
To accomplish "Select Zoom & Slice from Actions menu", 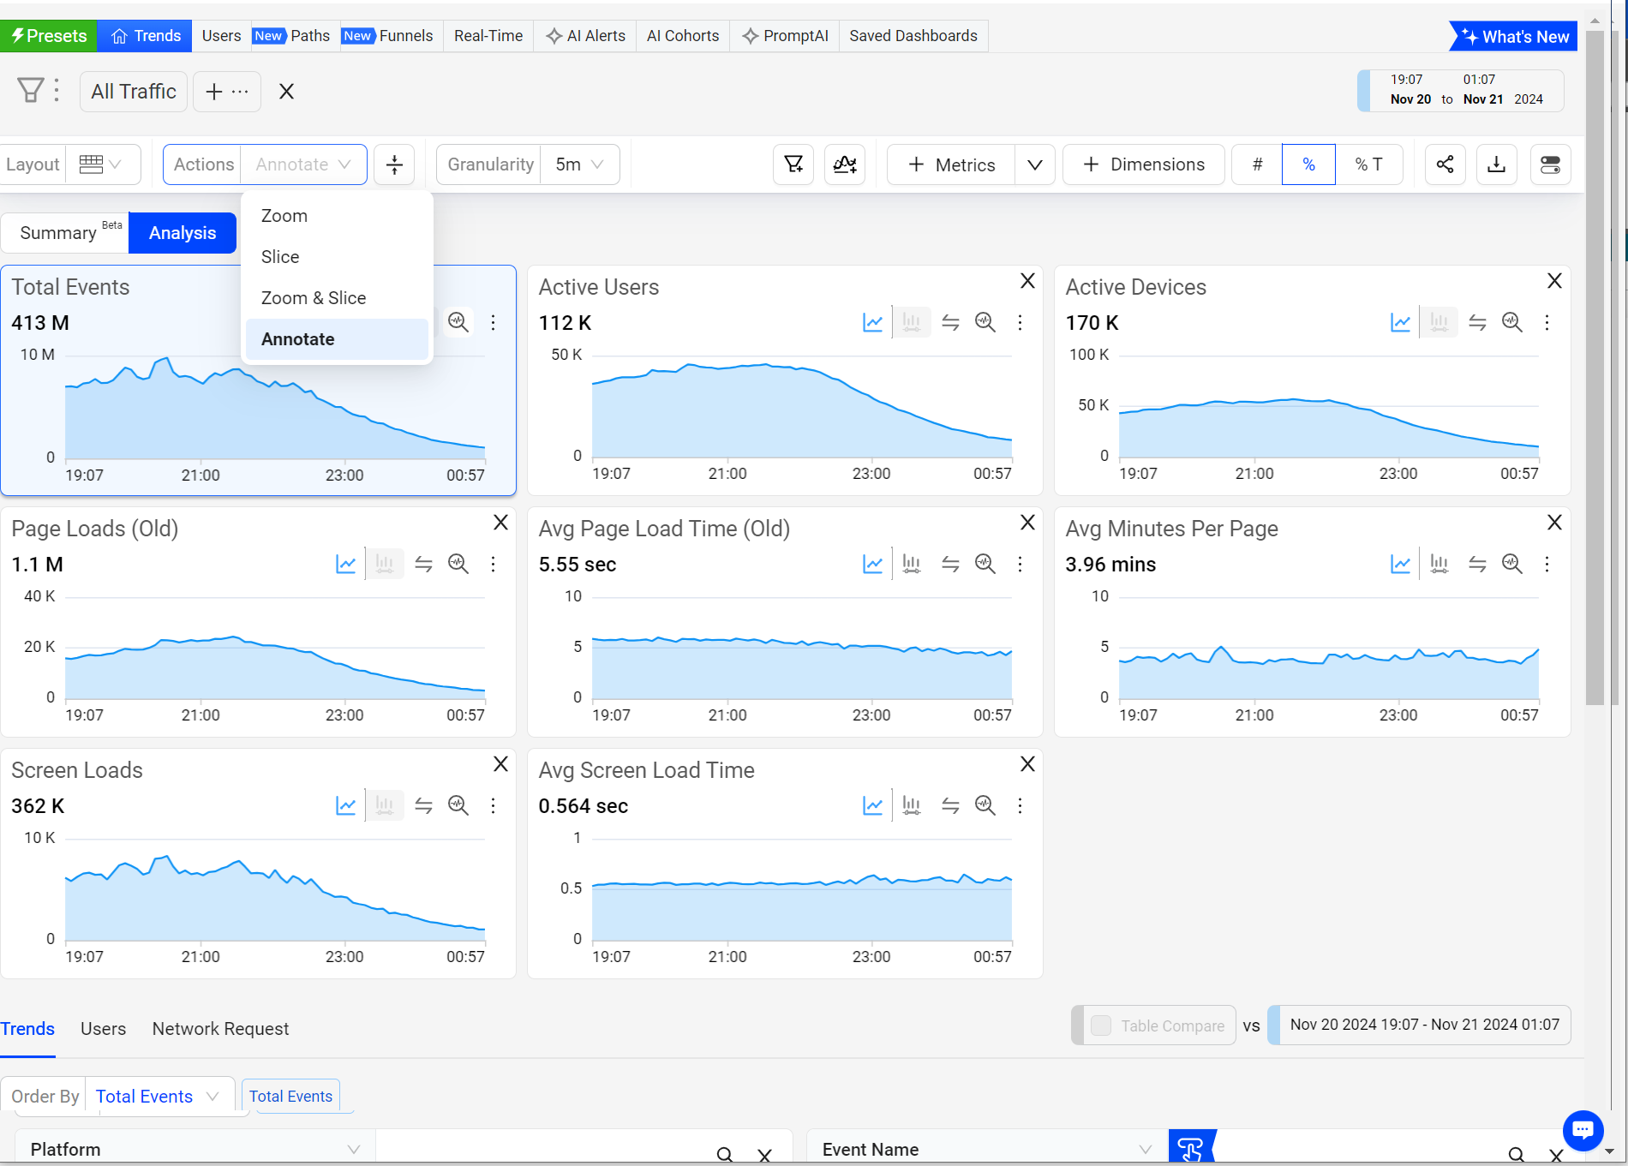I will (314, 298).
